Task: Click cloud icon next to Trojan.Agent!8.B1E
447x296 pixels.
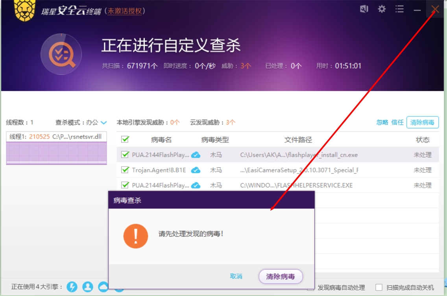Action: [x=196, y=170]
